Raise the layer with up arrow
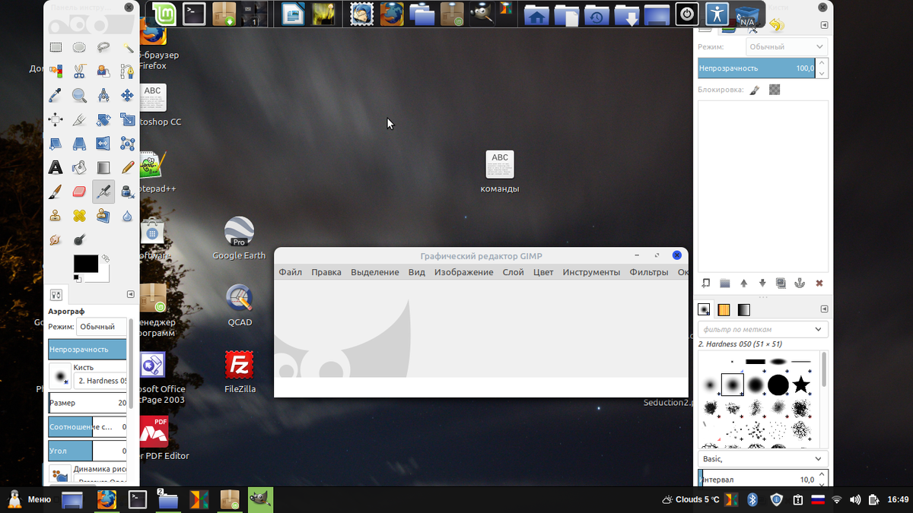This screenshot has width=913, height=513. click(x=744, y=283)
